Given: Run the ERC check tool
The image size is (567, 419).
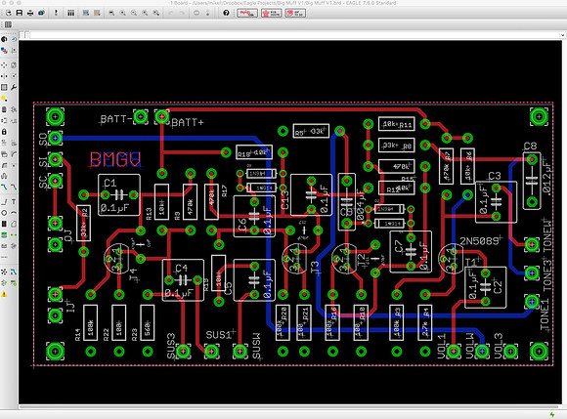Looking at the screenshot, I should 4,283.
